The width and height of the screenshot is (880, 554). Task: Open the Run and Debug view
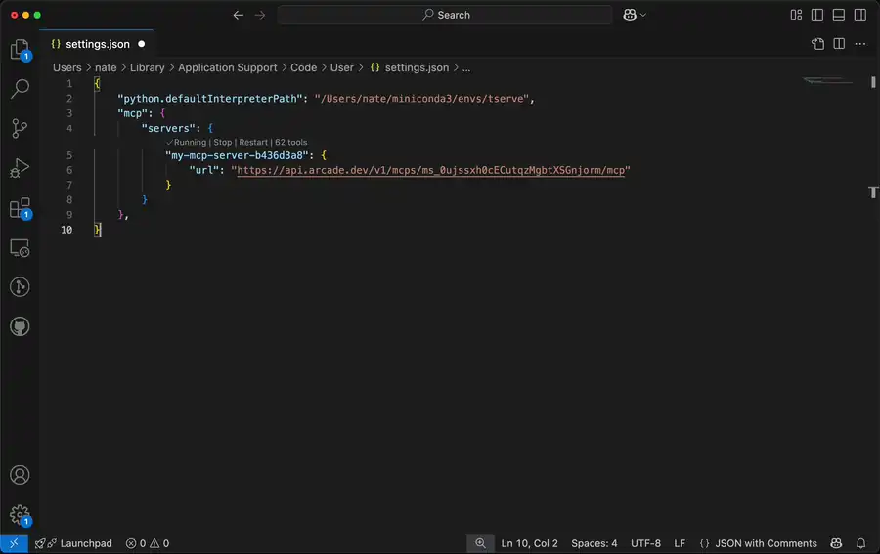20,168
